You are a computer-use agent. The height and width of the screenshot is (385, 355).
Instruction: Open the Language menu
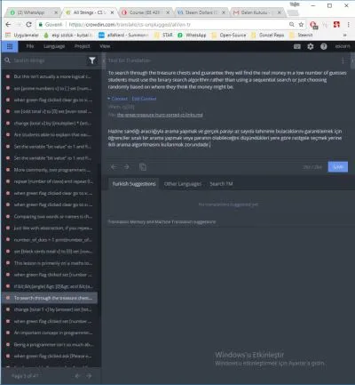(x=54, y=46)
